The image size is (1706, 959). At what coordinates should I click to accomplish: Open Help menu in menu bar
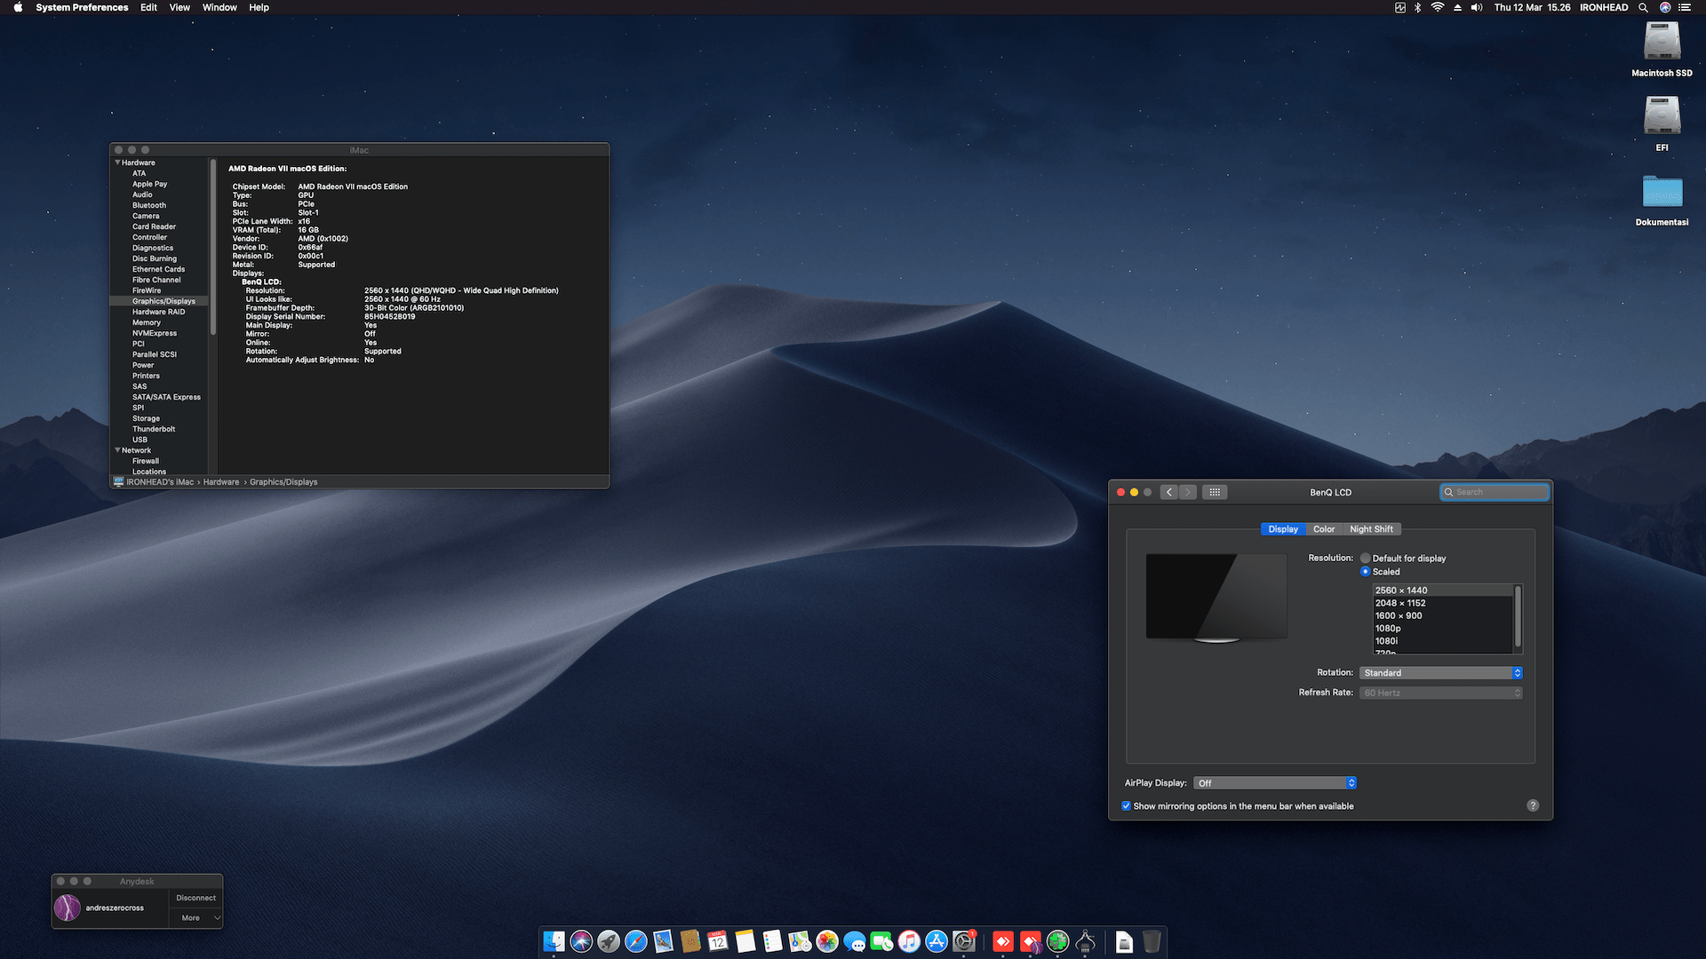259,7
